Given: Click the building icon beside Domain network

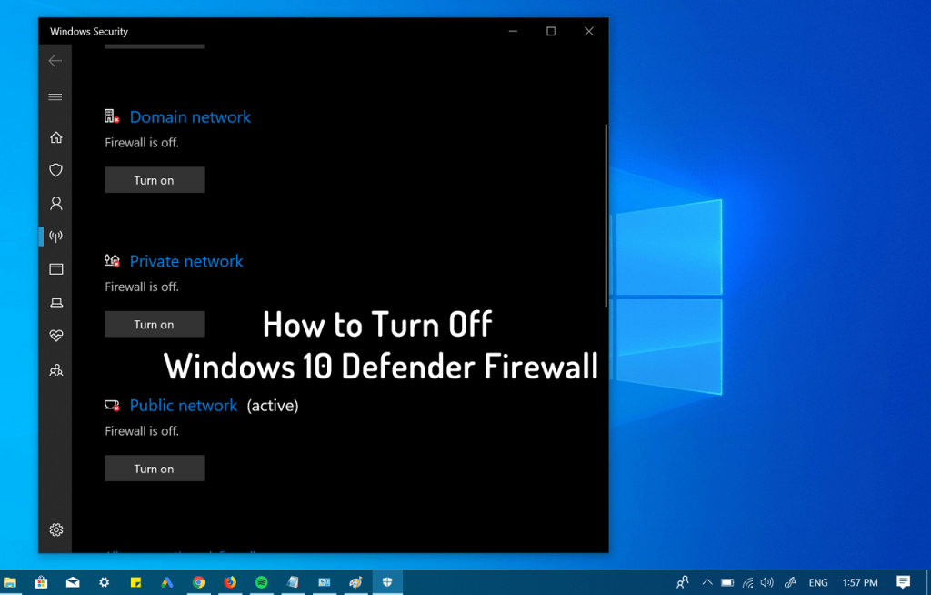Looking at the screenshot, I should coord(112,116).
